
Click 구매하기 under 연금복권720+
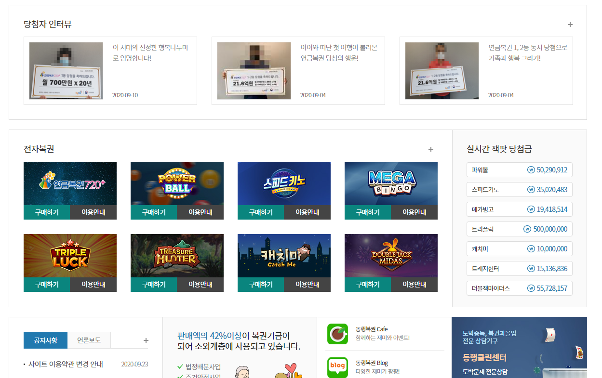click(47, 212)
